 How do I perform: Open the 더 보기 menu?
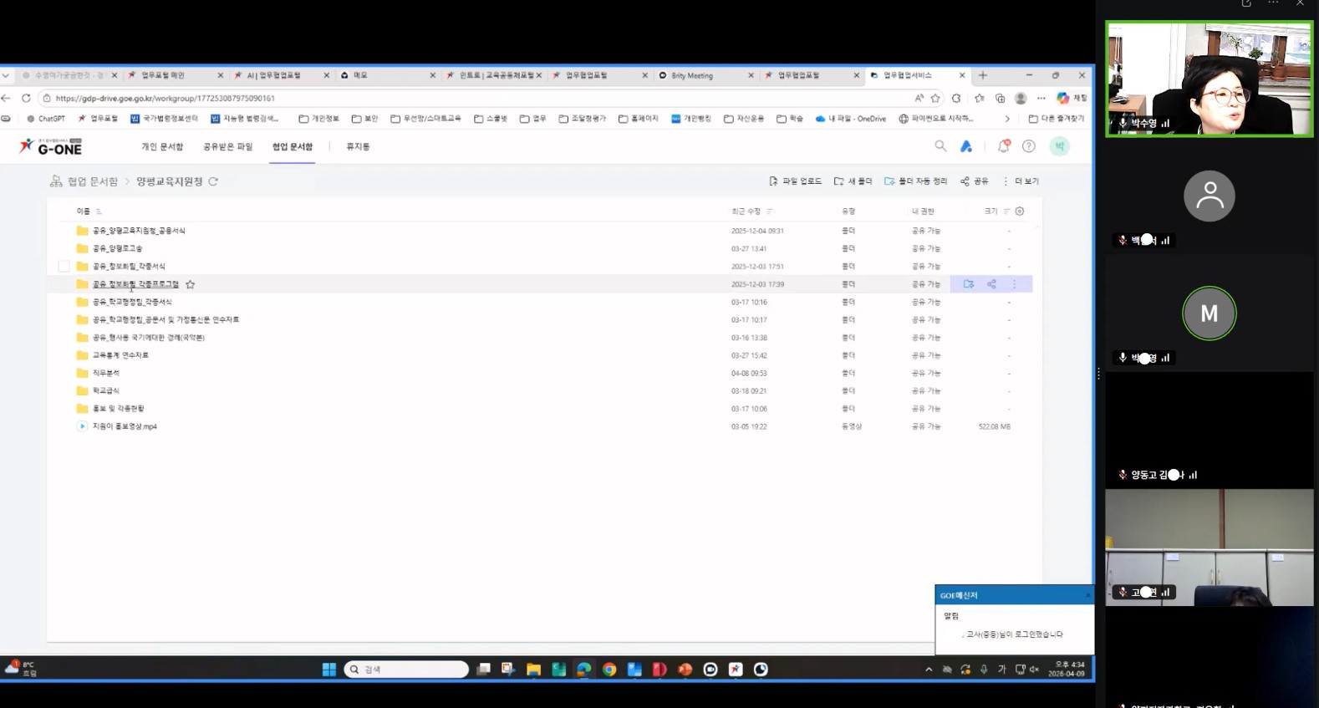tap(1021, 181)
